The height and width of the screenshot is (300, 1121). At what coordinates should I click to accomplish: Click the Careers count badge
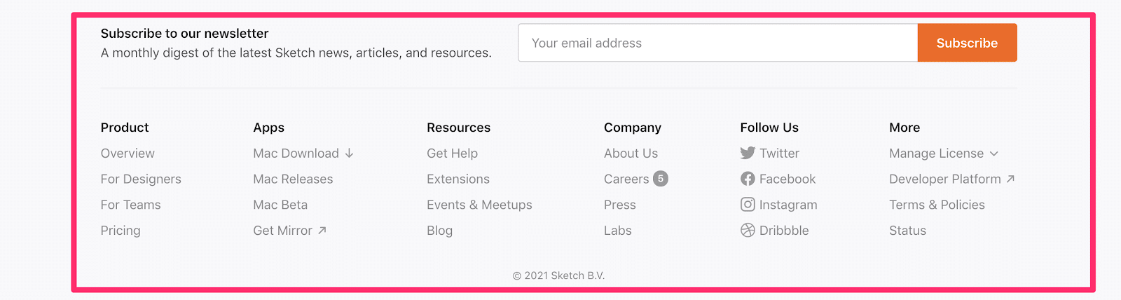pyautogui.click(x=661, y=179)
